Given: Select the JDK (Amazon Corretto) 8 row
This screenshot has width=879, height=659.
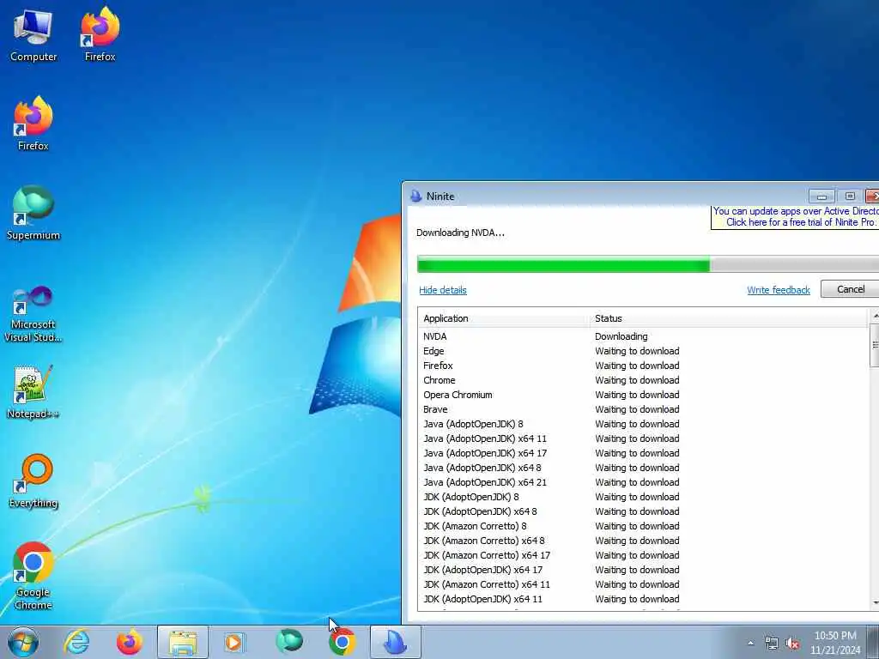Looking at the screenshot, I should (x=643, y=526).
